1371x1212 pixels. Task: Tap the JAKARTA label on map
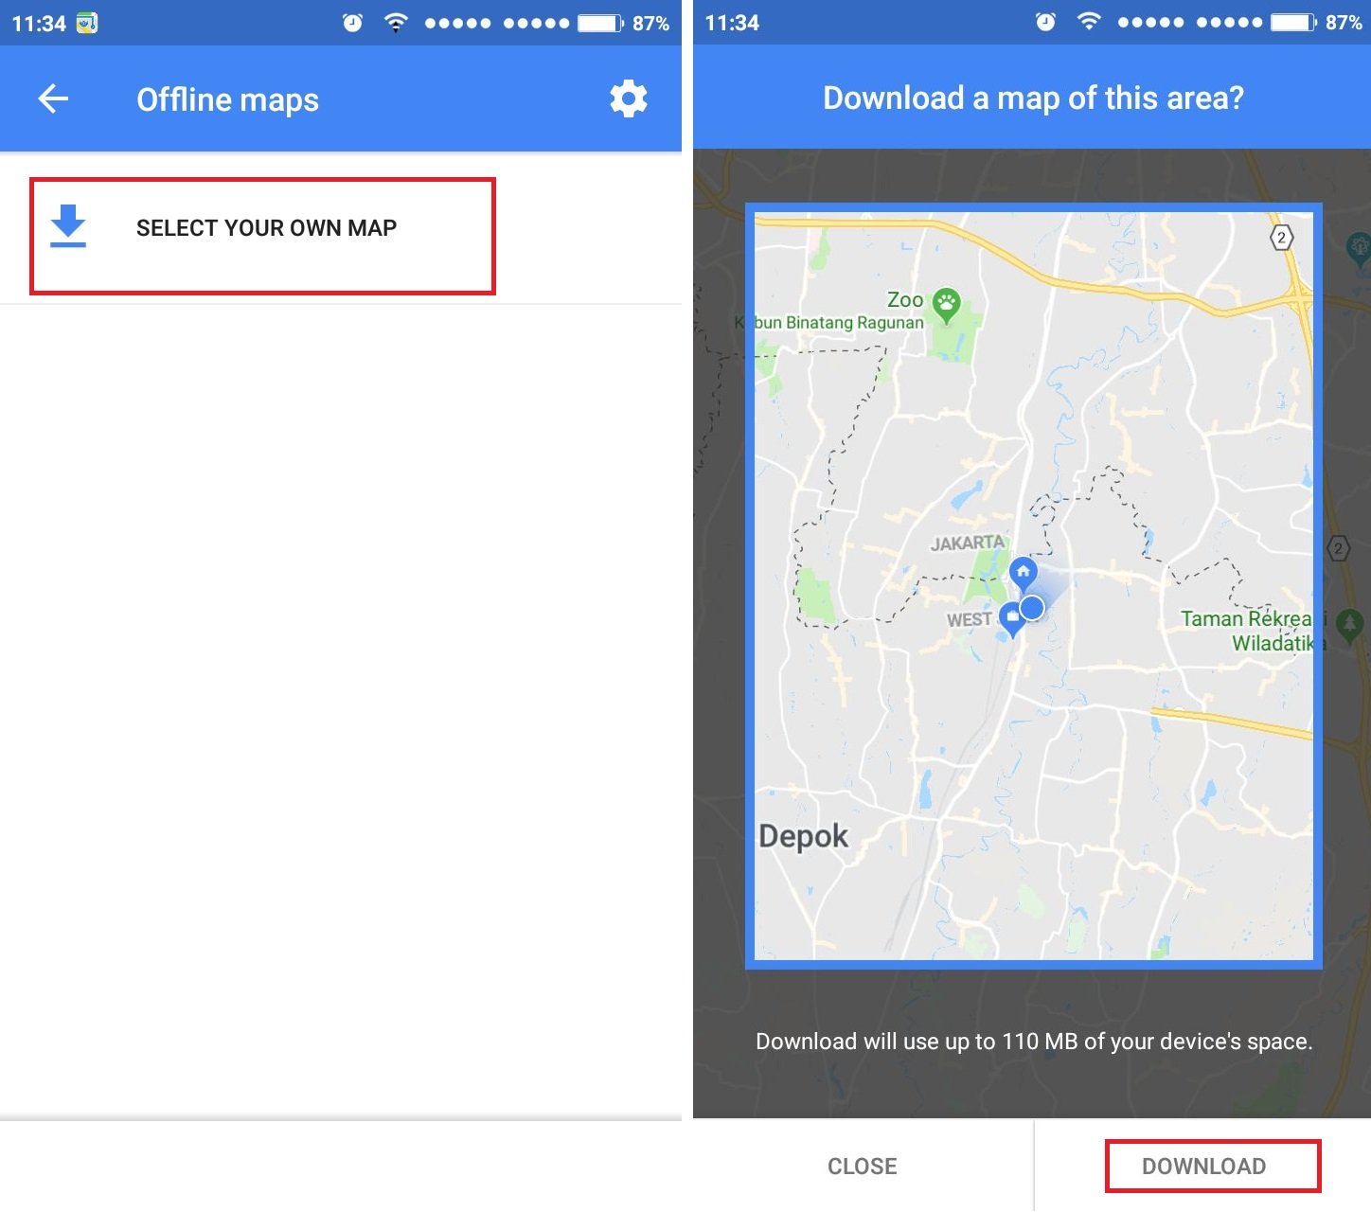click(x=967, y=544)
